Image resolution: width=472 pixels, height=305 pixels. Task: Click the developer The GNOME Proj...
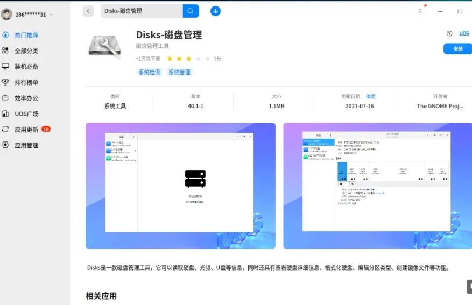440,106
